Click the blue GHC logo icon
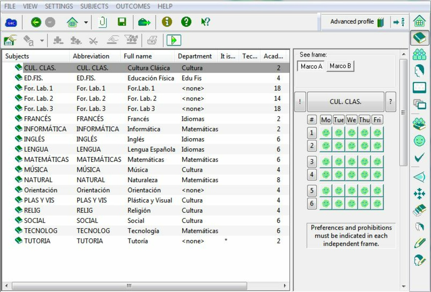Screen dimensions: 431x292 coord(11,22)
